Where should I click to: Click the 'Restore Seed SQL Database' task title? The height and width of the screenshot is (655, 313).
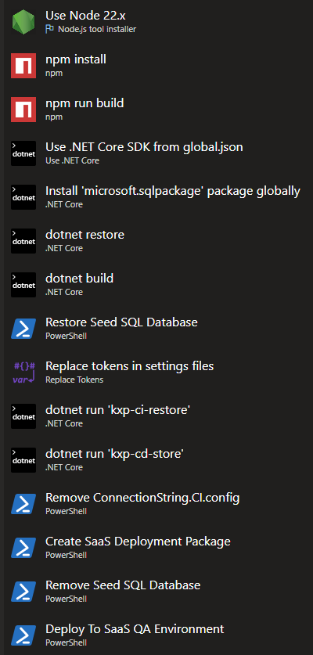click(121, 322)
